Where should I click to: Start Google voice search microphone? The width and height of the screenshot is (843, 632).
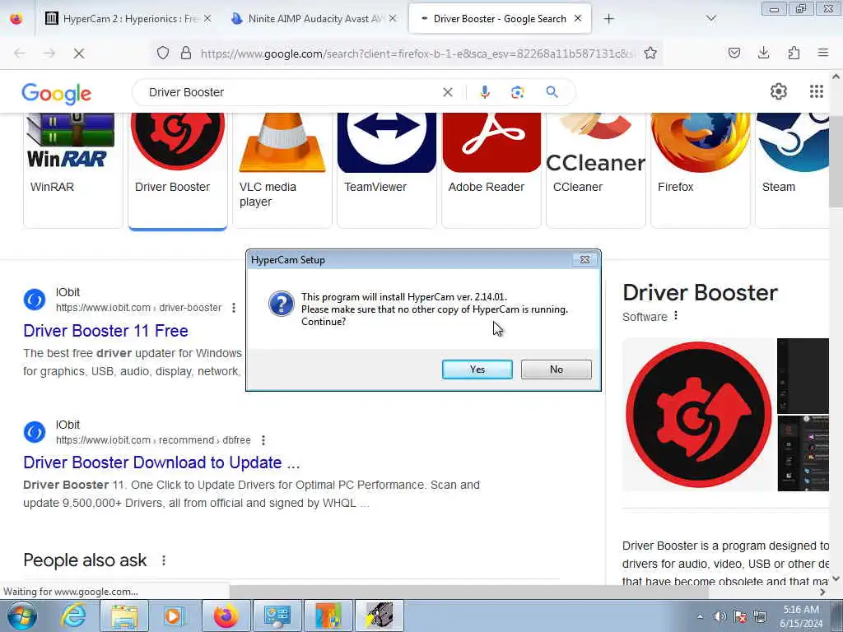point(485,92)
